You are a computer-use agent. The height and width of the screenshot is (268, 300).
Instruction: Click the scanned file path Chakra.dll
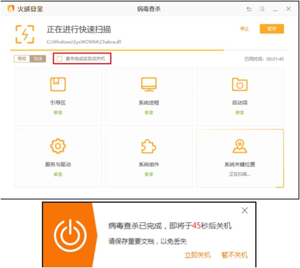[x=84, y=42]
